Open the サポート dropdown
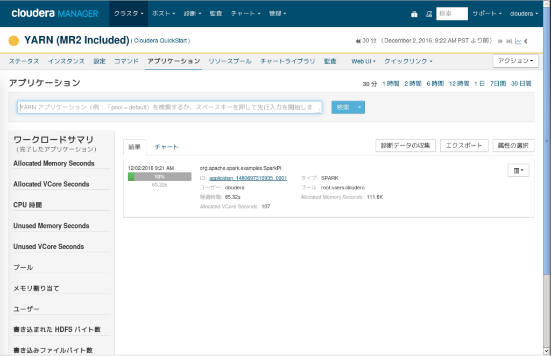The image size is (551, 356). coord(486,13)
